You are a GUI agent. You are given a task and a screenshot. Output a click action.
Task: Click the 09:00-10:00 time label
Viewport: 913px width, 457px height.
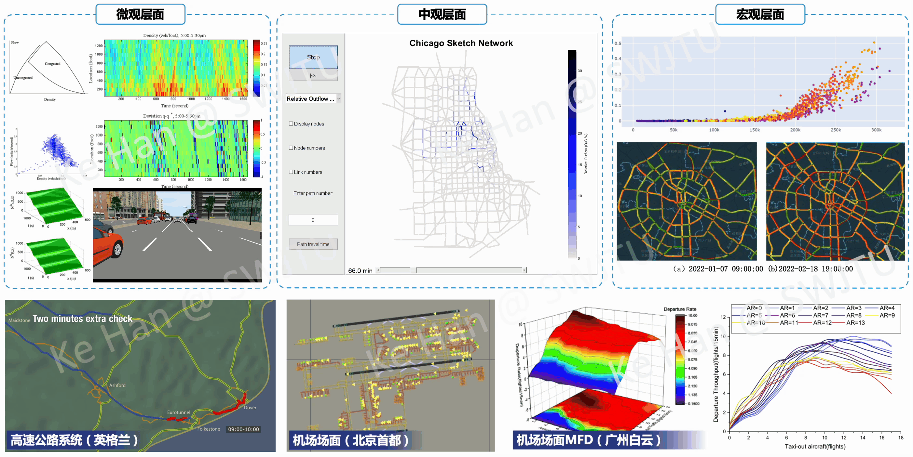[x=243, y=429]
